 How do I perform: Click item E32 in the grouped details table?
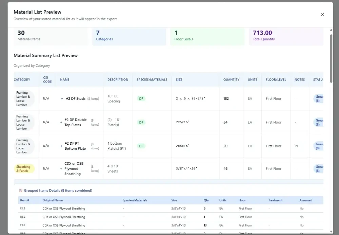23,217
